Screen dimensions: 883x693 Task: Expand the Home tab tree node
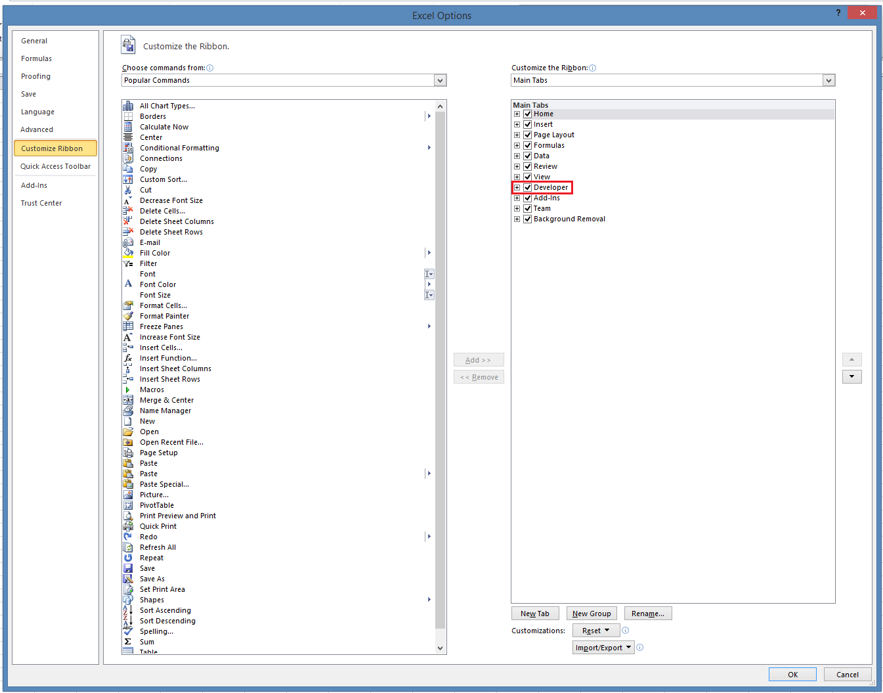coord(517,114)
